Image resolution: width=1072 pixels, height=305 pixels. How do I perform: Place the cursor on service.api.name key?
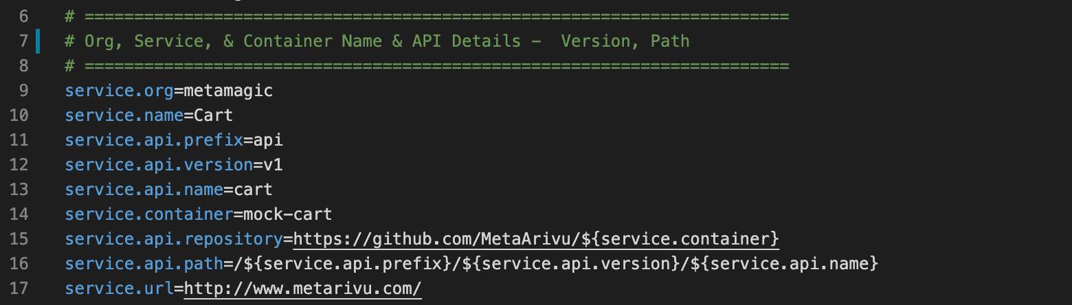coord(144,190)
